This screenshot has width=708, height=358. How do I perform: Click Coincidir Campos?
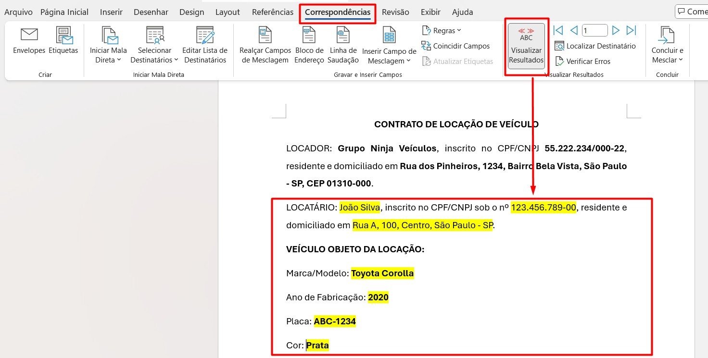(455, 46)
